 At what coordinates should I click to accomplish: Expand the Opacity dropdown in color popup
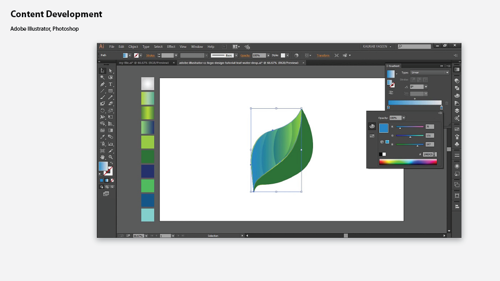click(404, 118)
